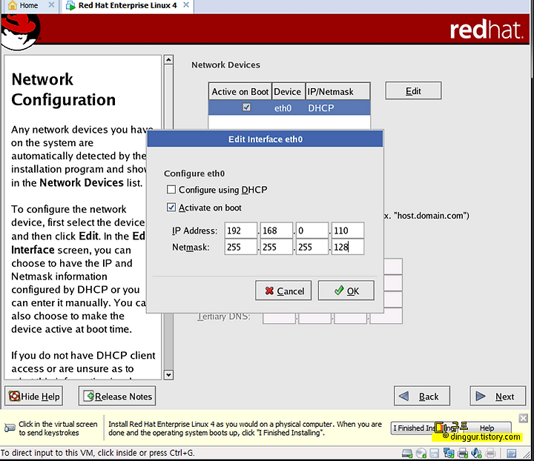This screenshot has width=534, height=461.
Task: Click first Netmask octet field
Action: [x=241, y=247]
